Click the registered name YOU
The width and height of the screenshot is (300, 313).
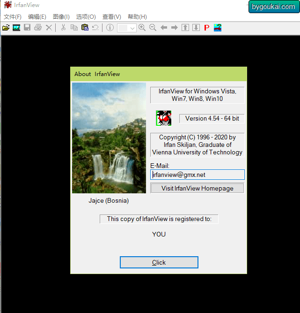coord(159,234)
